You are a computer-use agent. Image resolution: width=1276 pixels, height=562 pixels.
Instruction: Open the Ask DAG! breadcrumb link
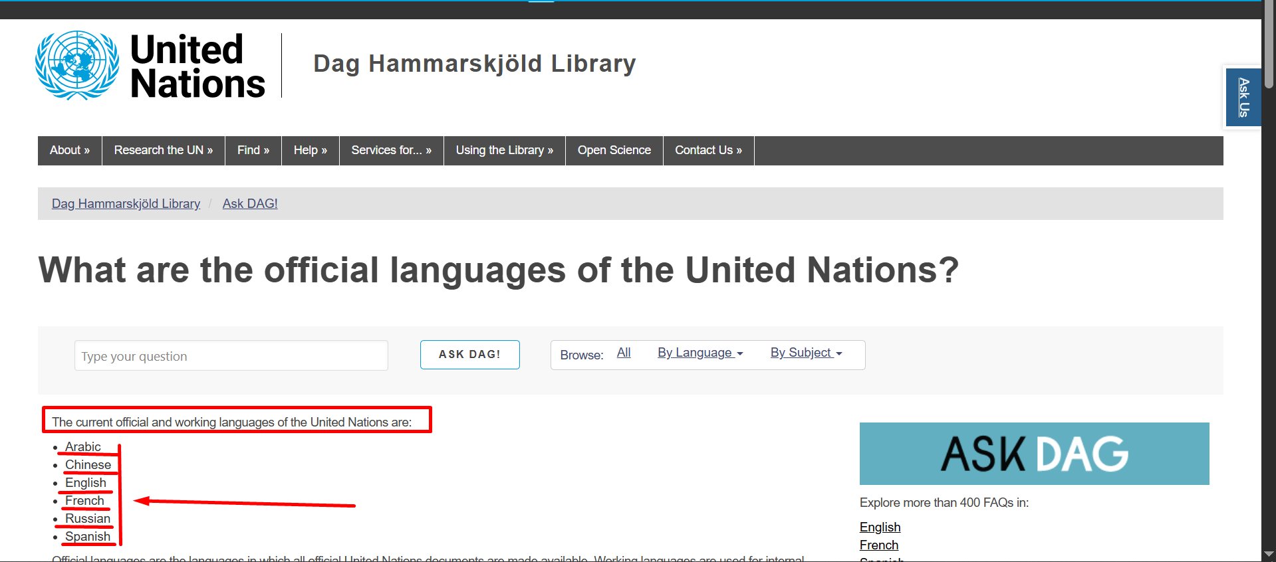click(x=250, y=203)
